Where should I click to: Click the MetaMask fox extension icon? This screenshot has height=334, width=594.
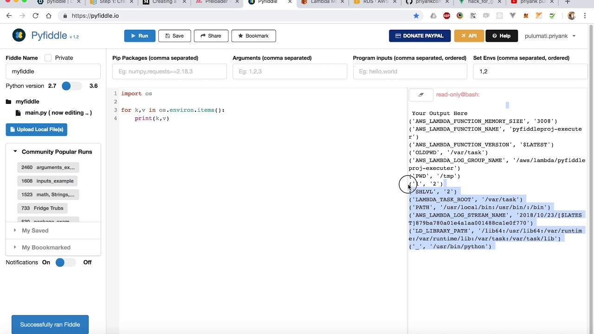pyautogui.click(x=526, y=16)
